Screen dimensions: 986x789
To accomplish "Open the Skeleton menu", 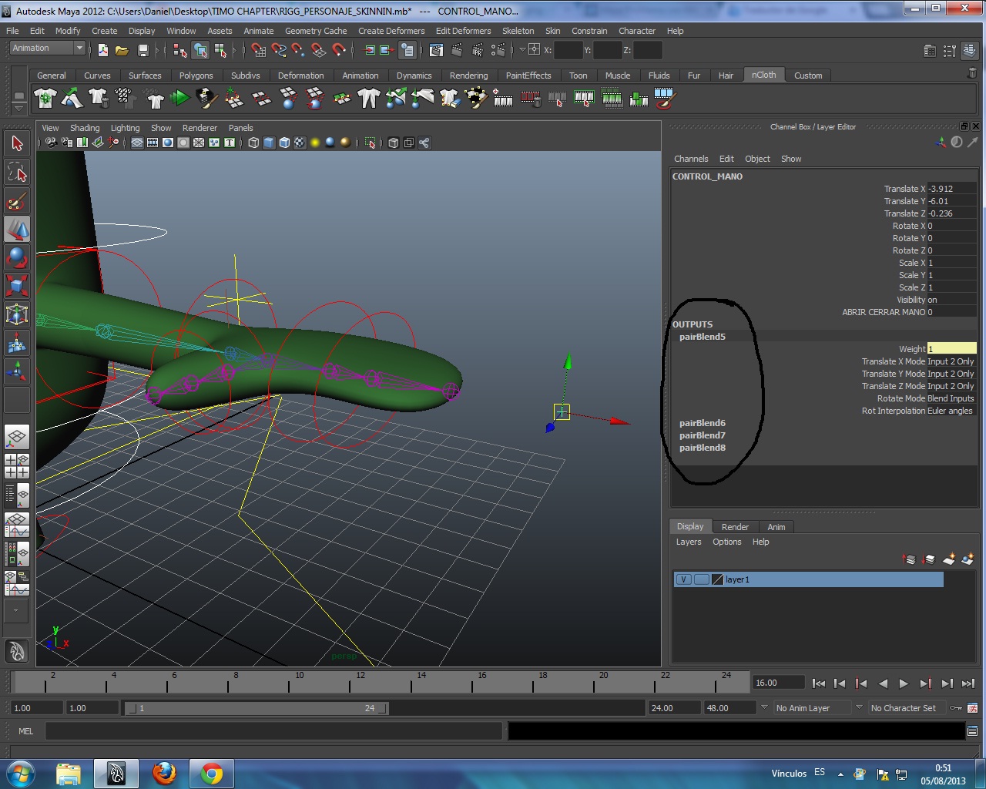I will [518, 31].
